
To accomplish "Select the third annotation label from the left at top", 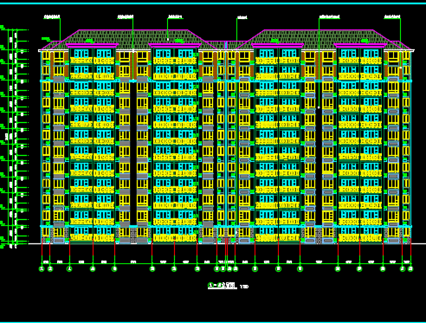I will [175, 16].
